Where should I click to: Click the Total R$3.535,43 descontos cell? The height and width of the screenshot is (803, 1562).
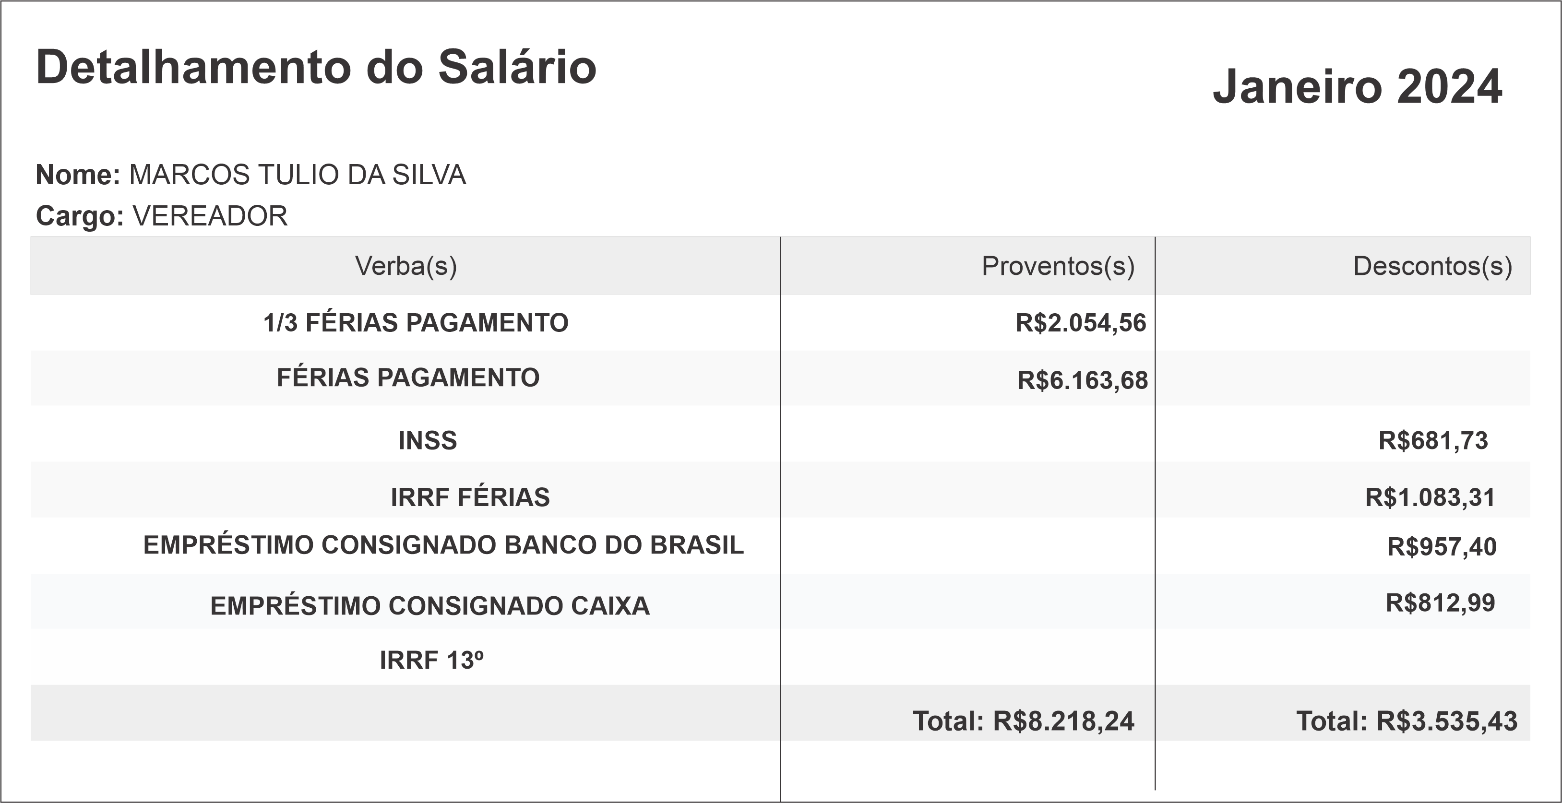tap(1406, 721)
